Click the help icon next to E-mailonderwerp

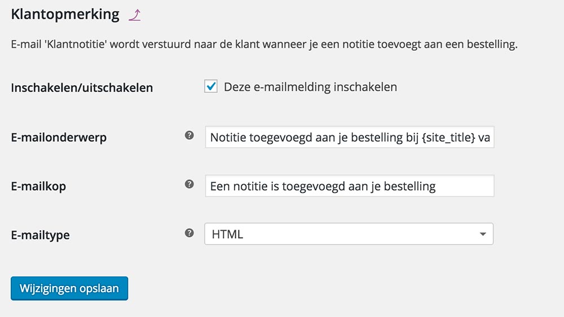(190, 135)
